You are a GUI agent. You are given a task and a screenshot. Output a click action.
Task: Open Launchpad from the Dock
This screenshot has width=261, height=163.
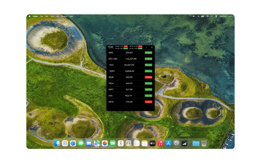[65, 143]
